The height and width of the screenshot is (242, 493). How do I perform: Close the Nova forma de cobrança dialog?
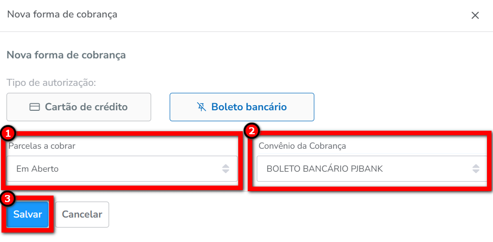(x=475, y=15)
